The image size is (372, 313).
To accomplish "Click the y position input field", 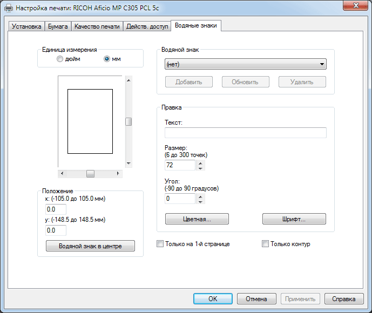I will (56, 230).
